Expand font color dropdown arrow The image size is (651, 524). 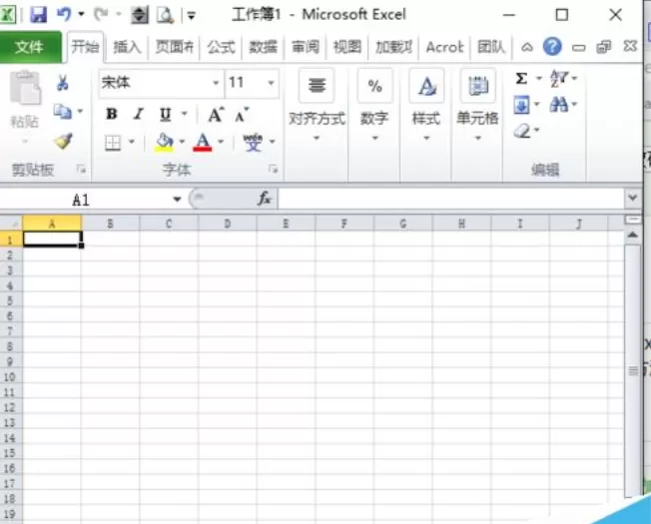pyautogui.click(x=221, y=142)
